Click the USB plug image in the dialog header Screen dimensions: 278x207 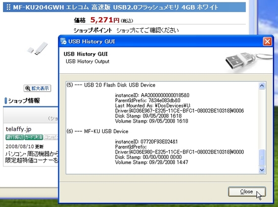(x=248, y=62)
